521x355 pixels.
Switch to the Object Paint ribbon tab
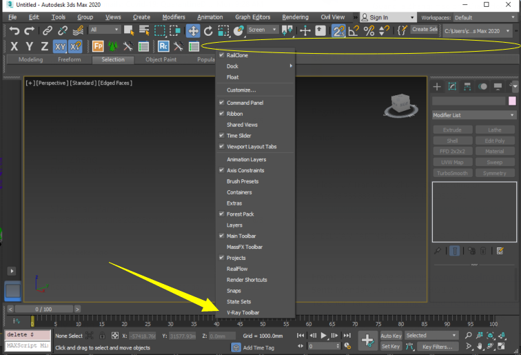coord(161,59)
